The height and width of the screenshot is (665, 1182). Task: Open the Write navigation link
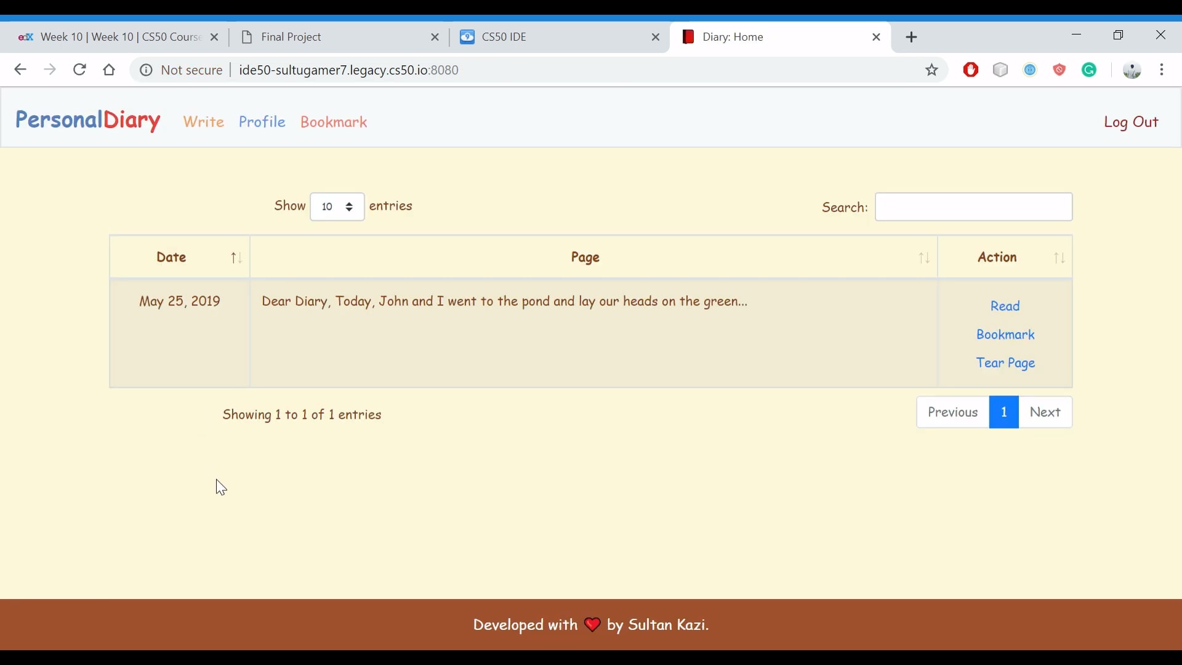point(204,122)
